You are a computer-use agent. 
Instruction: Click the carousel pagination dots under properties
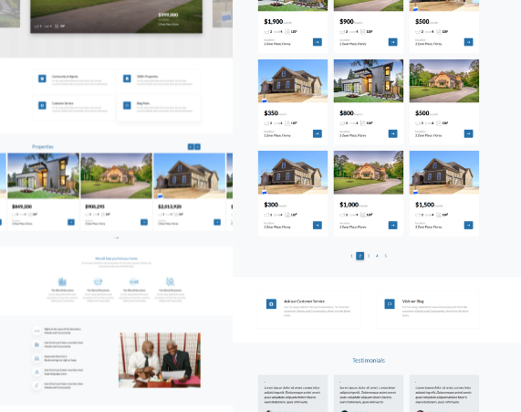(116, 238)
